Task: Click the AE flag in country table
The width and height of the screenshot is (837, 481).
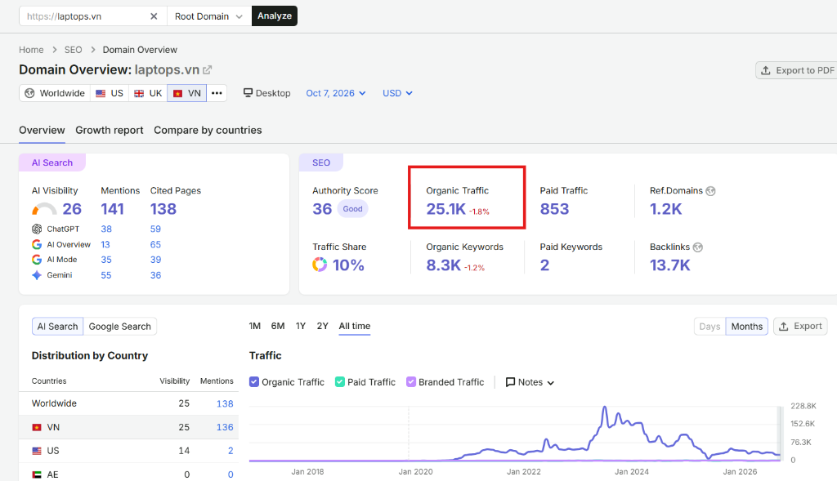Action: (37, 474)
